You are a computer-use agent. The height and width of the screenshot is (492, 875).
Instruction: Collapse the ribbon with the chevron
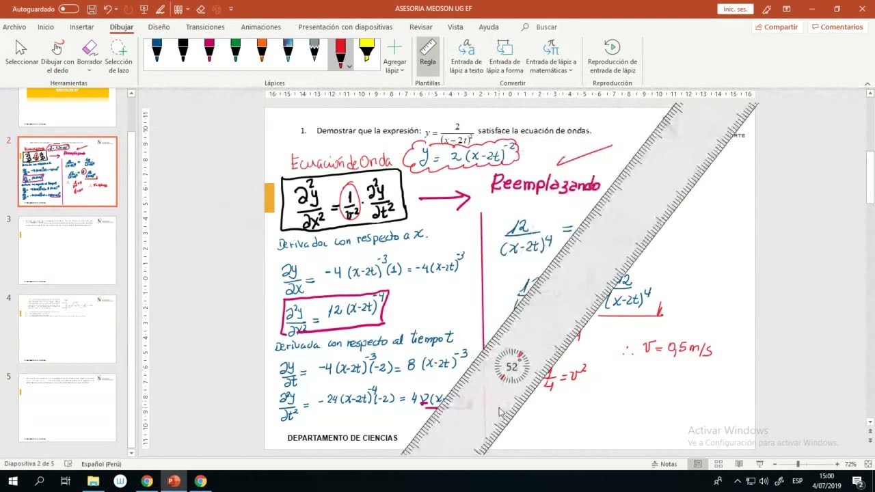868,83
